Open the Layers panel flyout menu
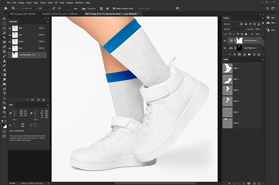279x185 pixels. [263, 18]
